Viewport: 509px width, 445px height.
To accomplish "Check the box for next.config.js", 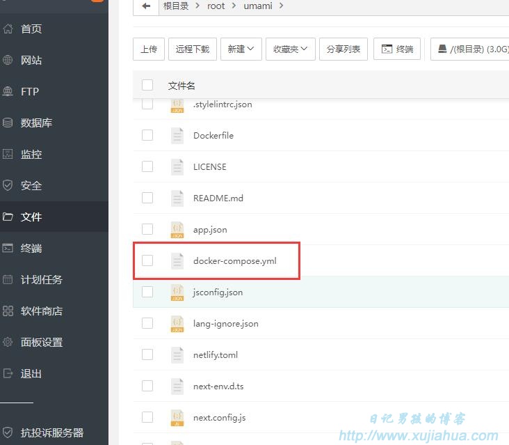I will [147, 417].
